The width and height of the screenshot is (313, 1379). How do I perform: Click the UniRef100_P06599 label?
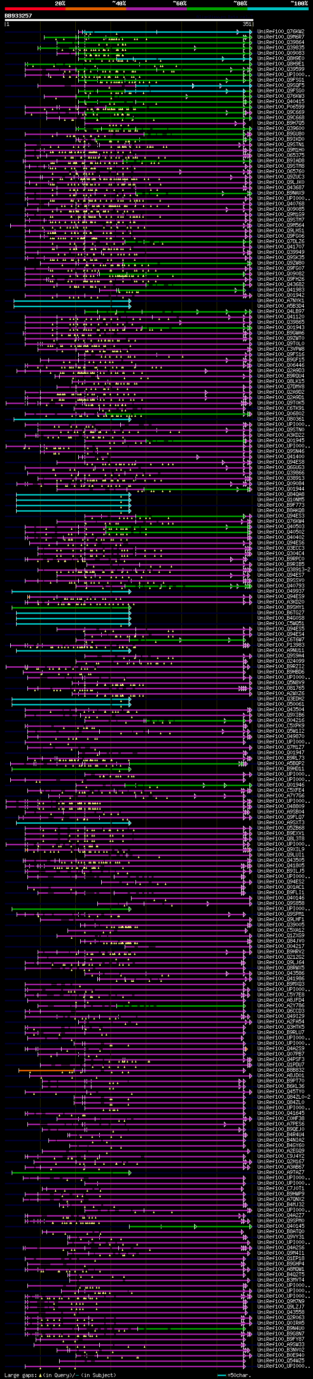[x=281, y=107]
